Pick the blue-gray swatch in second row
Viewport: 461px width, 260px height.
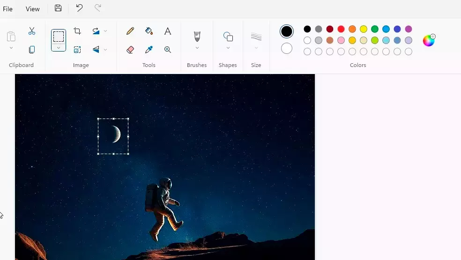397,40
